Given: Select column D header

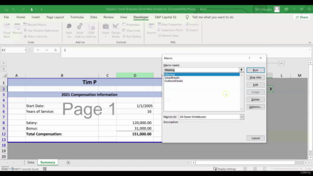Looking at the screenshot, I should [135, 75].
